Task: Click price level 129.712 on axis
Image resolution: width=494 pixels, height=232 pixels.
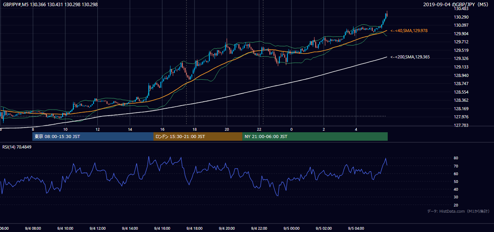Action: [461, 42]
